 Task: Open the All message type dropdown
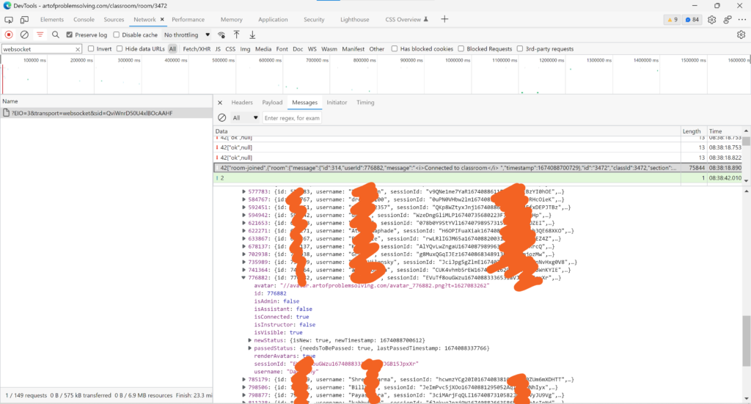(246, 117)
